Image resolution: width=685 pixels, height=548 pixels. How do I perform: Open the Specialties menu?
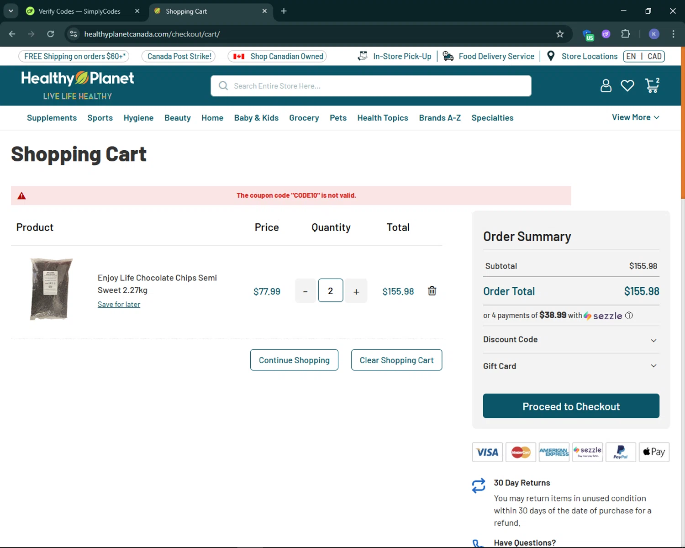(x=492, y=118)
